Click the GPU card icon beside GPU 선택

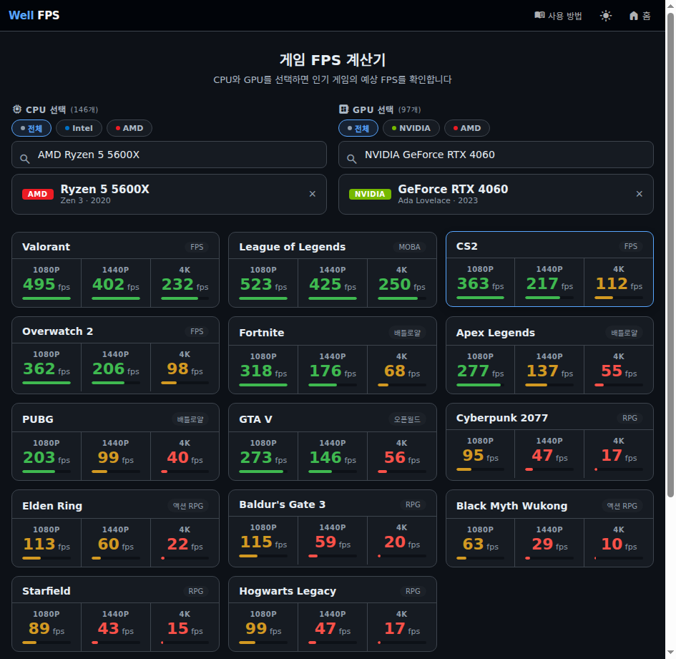343,109
